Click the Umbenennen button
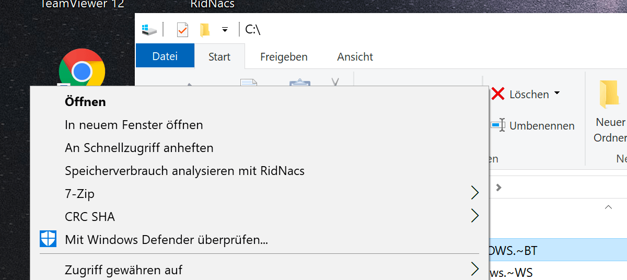This screenshot has width=627, height=280. (532, 125)
